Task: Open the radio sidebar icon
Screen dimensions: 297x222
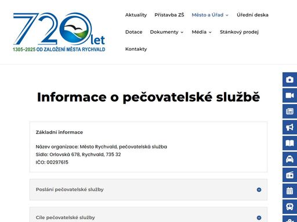Action: click(x=289, y=175)
